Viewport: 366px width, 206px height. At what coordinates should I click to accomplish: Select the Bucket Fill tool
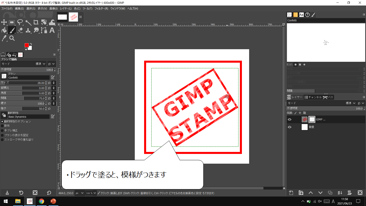(4, 30)
